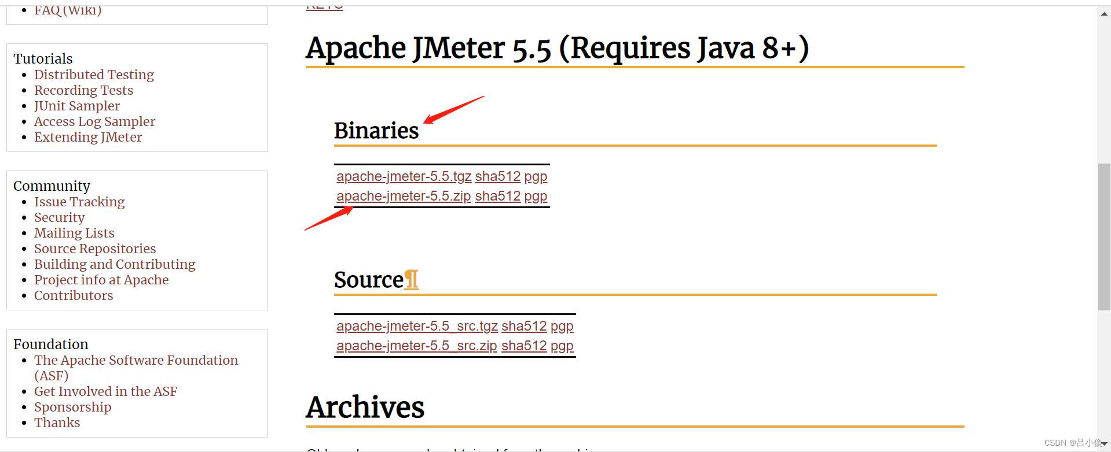Open the JUnit Sampler tutorial
Viewport: 1111px width, 452px height.
click(77, 106)
